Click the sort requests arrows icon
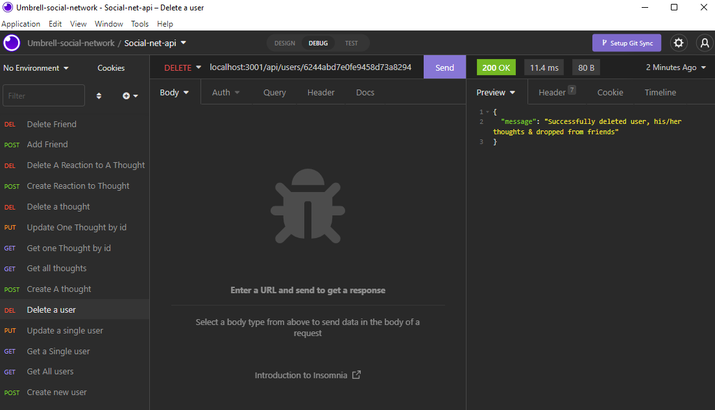 pyautogui.click(x=99, y=95)
